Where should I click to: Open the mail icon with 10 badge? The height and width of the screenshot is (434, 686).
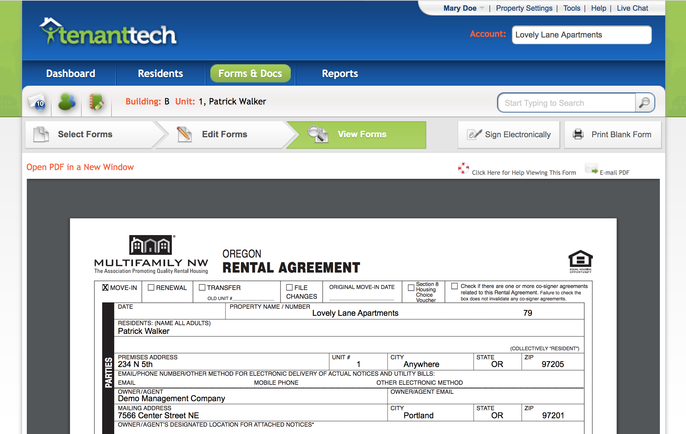(37, 102)
